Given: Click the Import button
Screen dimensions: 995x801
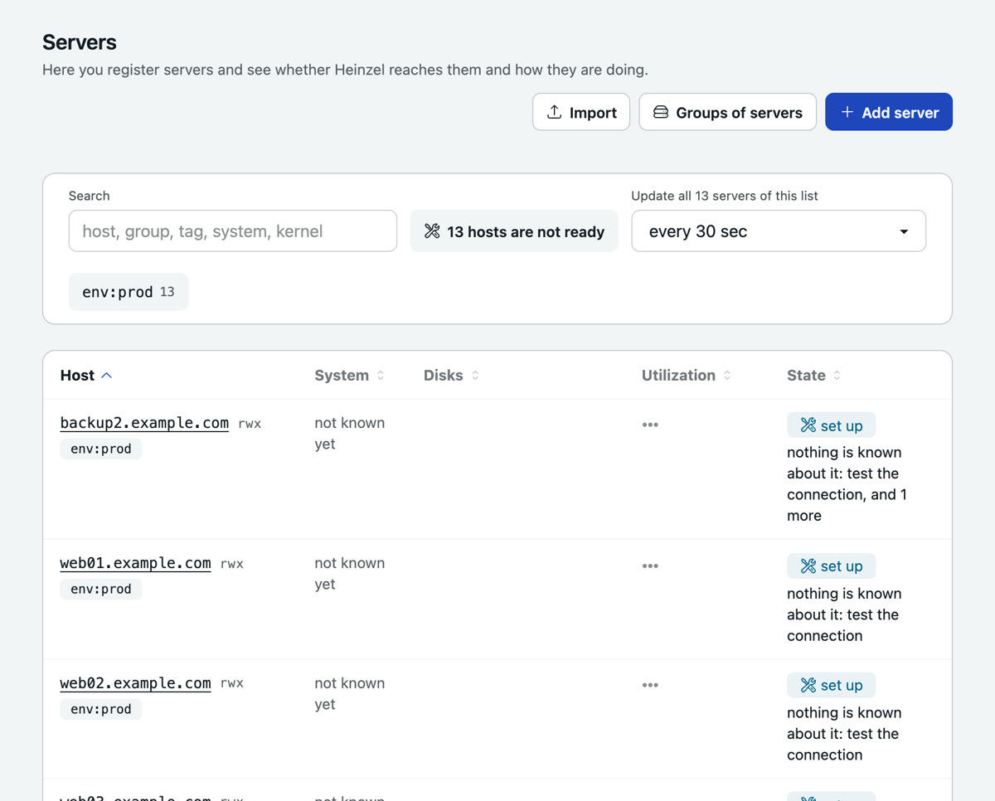Looking at the screenshot, I should (x=581, y=112).
